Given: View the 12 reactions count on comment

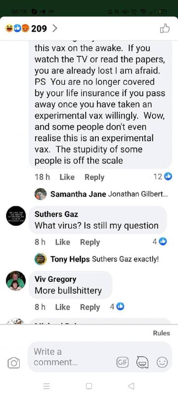Looking at the screenshot, I should (163, 177).
